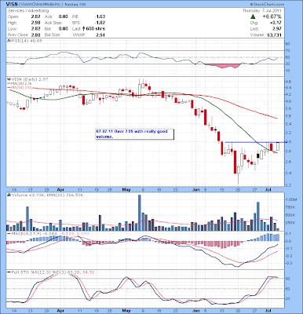Select the Open value 2.82
This screenshot has width=303, height=314.
tap(35, 16)
